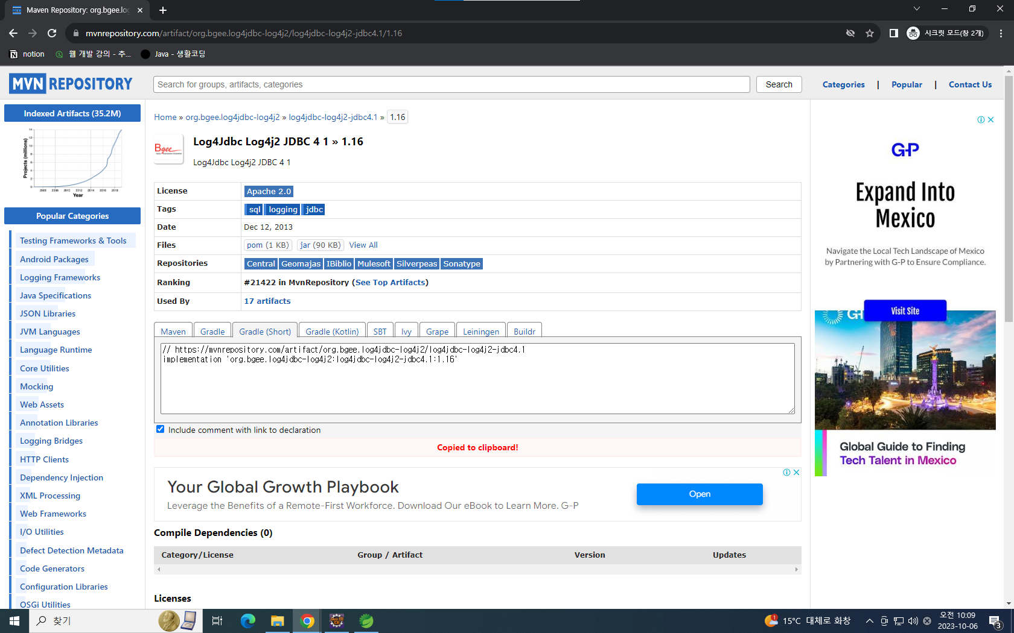Open File Explorer from the taskbar

coord(277,621)
